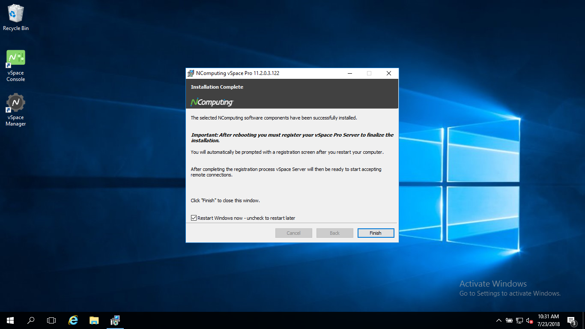Show hidden system tray icons
Image resolution: width=585 pixels, height=329 pixels.
point(499,320)
